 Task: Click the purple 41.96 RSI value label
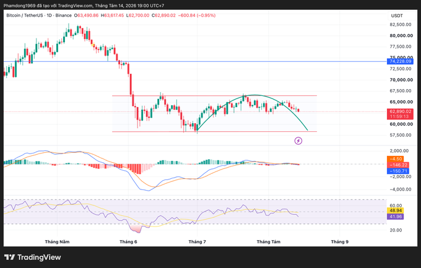click(395, 217)
